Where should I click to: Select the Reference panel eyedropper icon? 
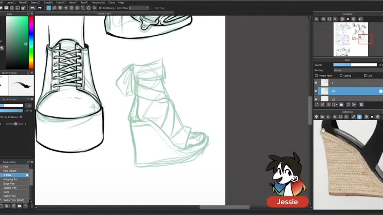353,117
